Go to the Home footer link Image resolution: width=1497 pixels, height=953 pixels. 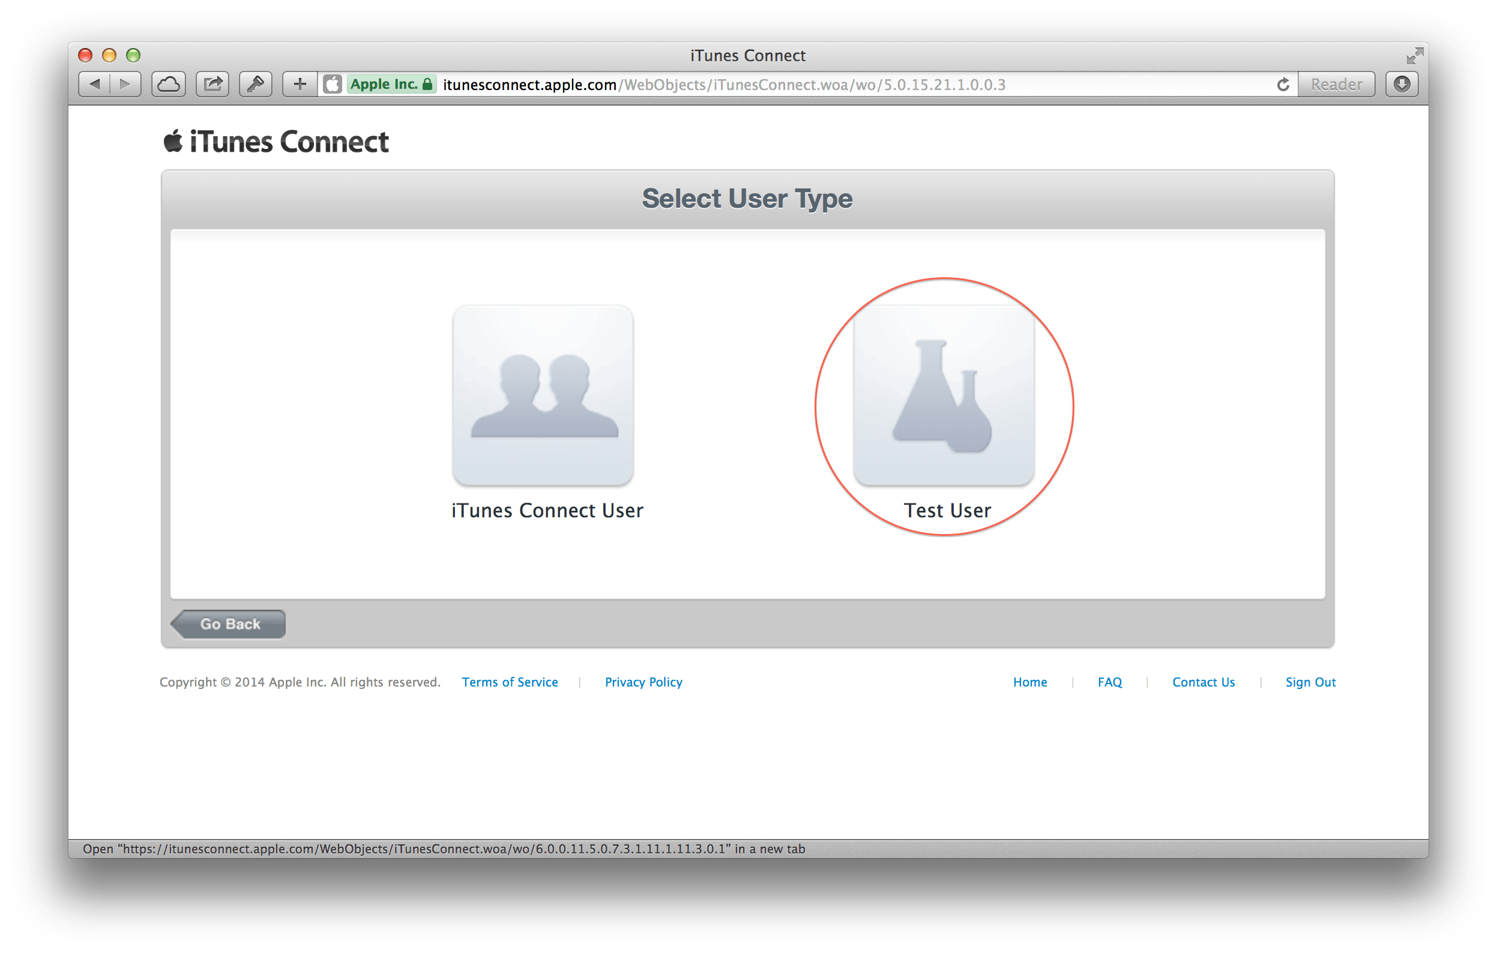[x=1029, y=682]
